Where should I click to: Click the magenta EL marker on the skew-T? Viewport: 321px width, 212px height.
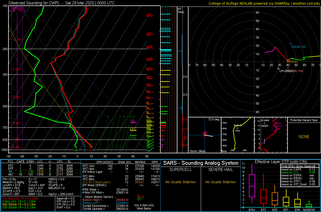click(x=133, y=121)
